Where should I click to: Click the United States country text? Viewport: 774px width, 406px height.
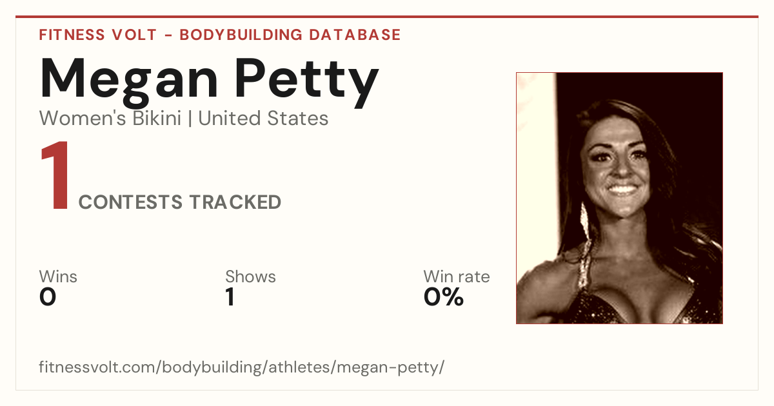pyautogui.click(x=264, y=119)
